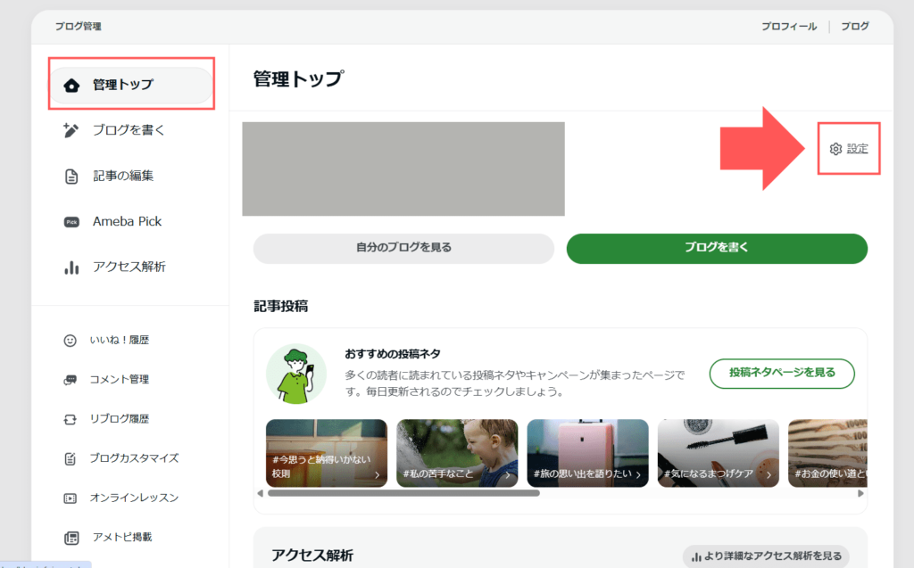Image resolution: width=914 pixels, height=568 pixels.
Task: Click the gear icon next to 設定
Action: pos(835,149)
